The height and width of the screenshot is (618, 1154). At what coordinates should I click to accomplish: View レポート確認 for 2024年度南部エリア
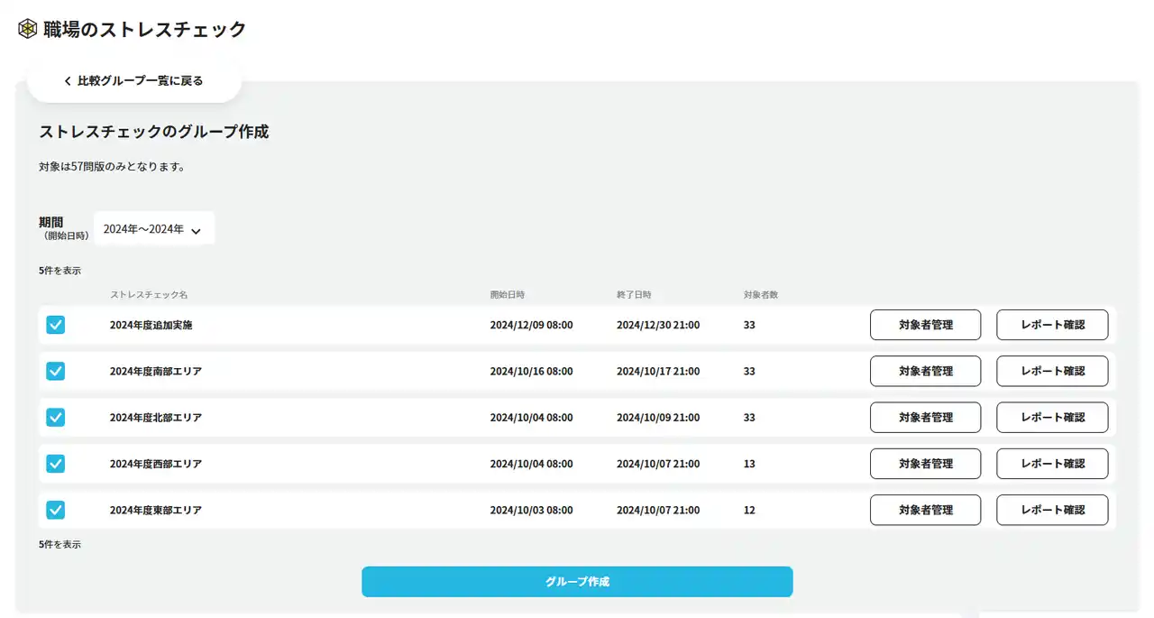point(1052,371)
